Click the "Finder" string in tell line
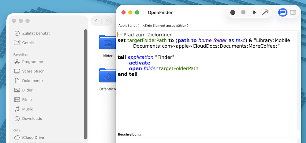 point(165,57)
